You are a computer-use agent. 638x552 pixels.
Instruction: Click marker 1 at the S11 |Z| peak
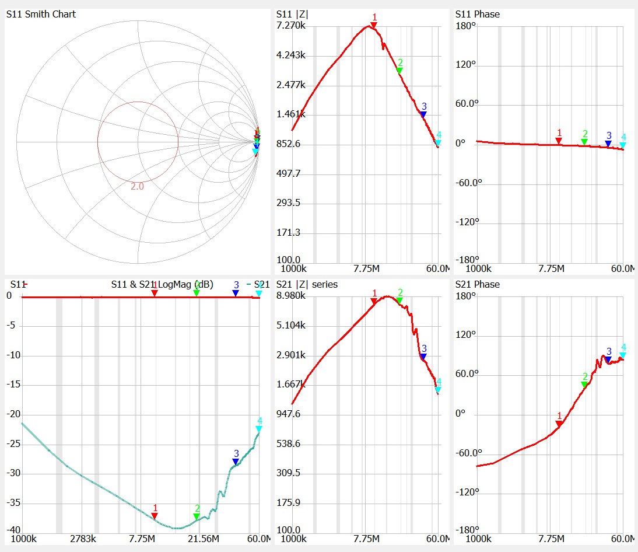tap(374, 25)
